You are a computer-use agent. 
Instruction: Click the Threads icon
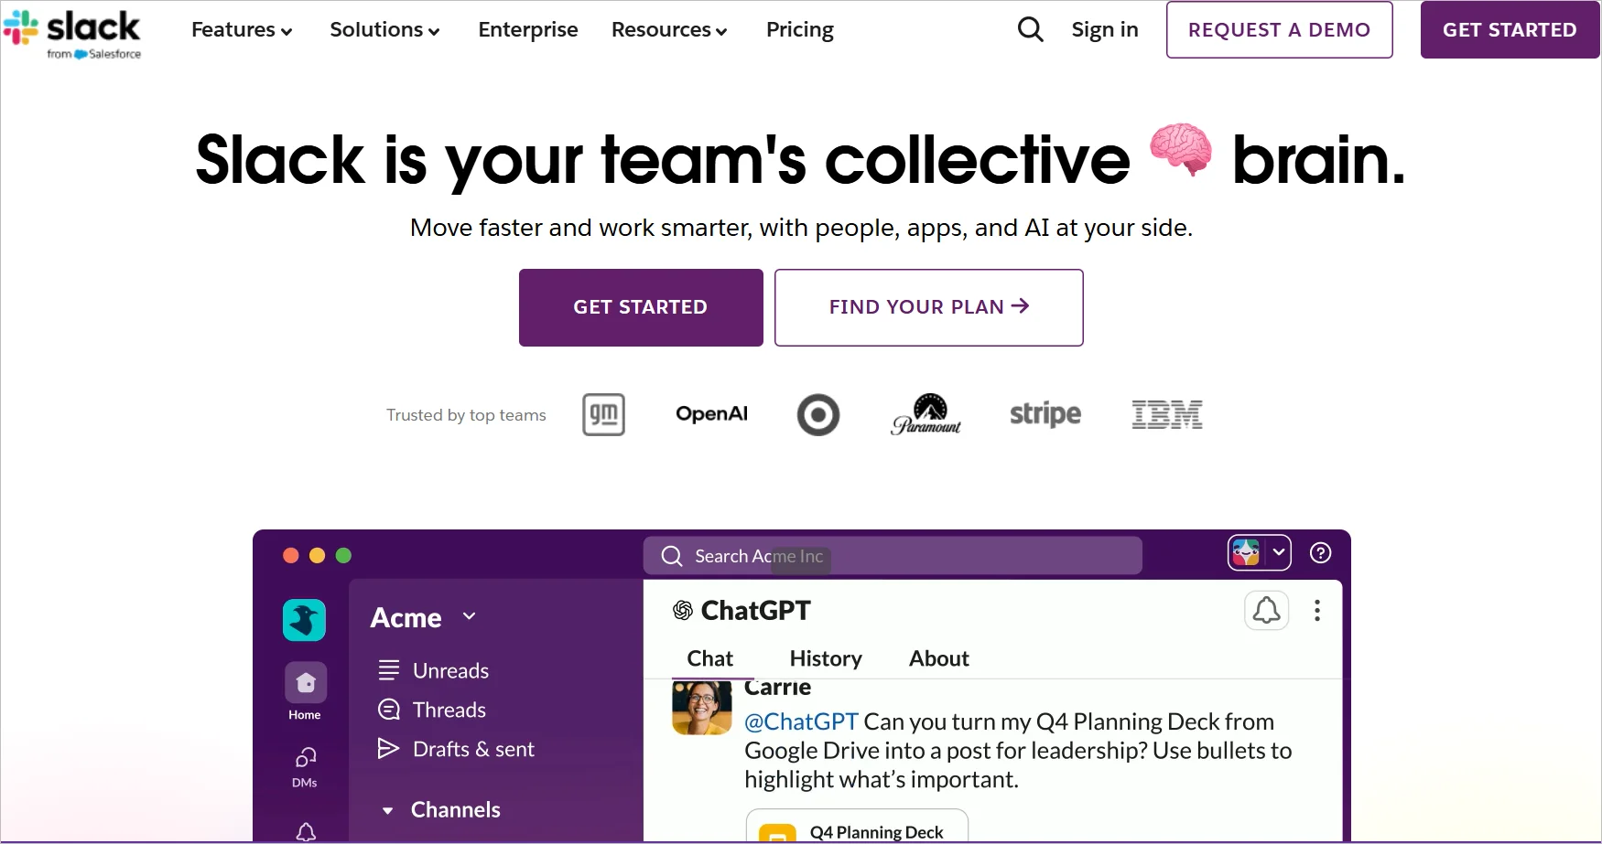coord(389,710)
